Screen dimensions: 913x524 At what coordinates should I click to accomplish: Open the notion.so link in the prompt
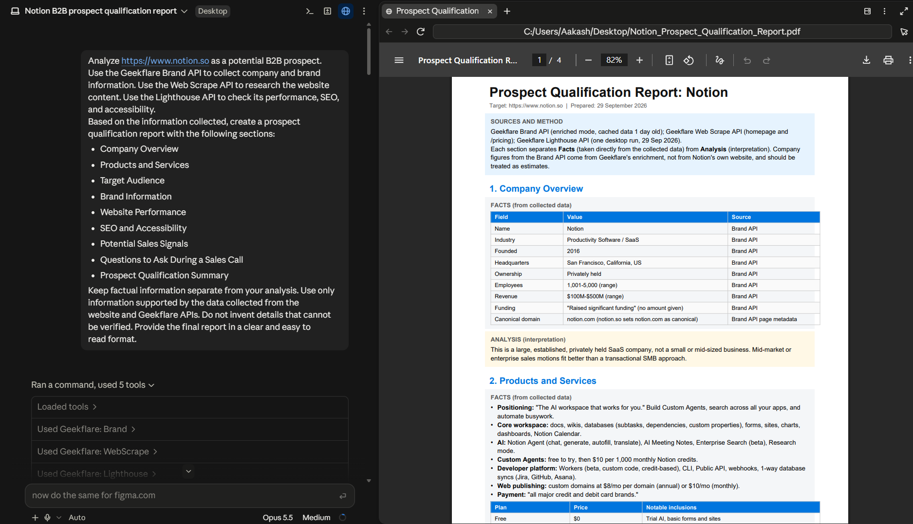click(x=165, y=61)
